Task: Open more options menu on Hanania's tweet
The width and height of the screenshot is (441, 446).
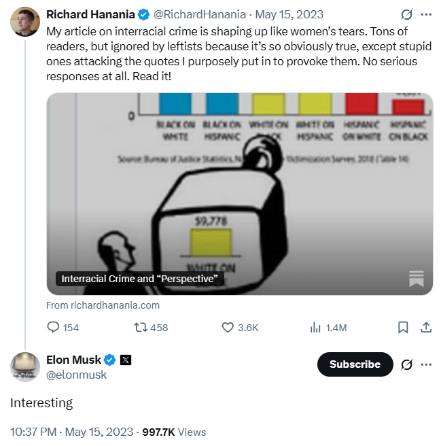Action: click(x=426, y=14)
